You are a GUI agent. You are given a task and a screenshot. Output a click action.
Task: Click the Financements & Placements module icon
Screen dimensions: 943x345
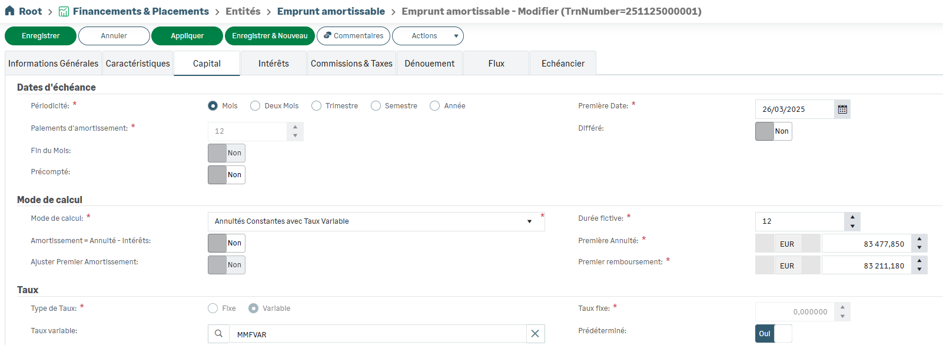64,12
